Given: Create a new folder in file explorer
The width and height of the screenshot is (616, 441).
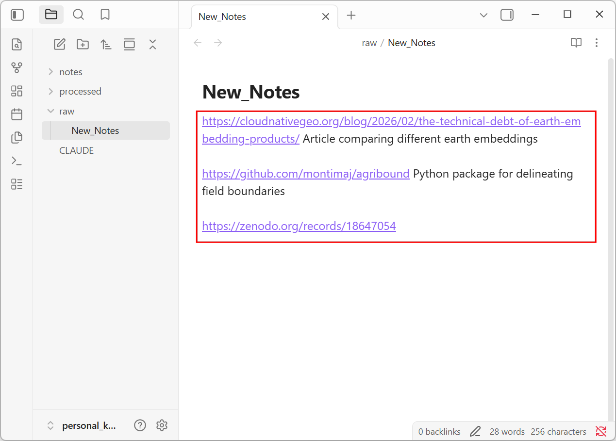Looking at the screenshot, I should (83, 45).
